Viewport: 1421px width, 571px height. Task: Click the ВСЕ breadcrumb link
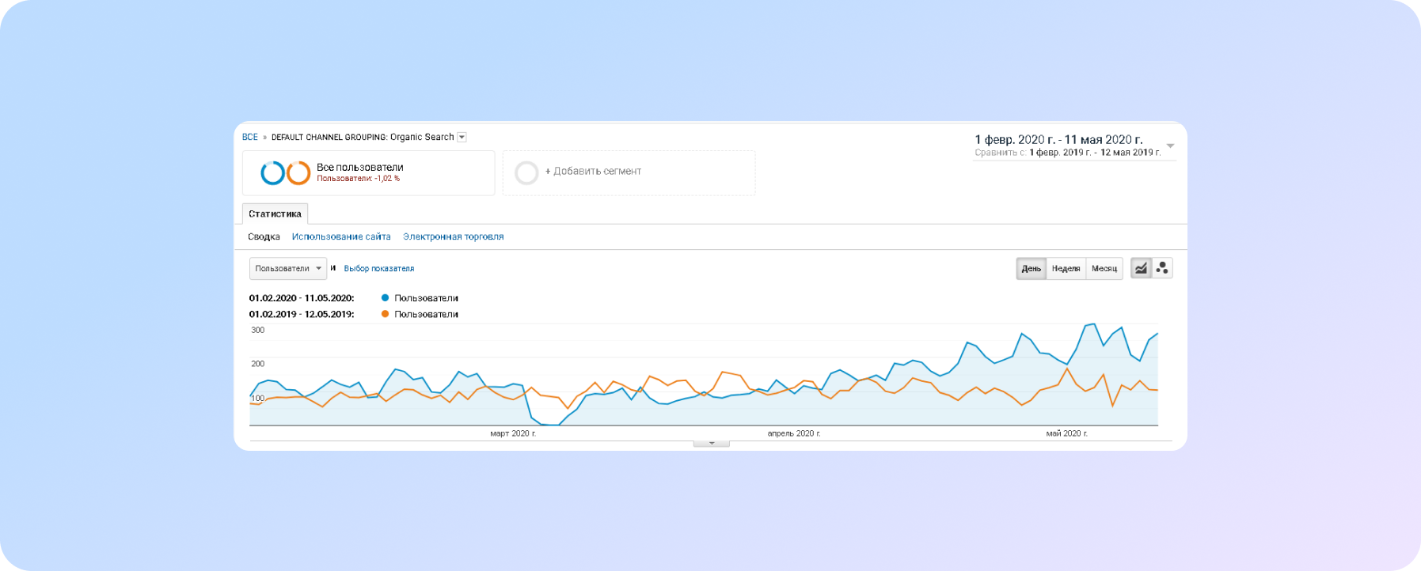click(250, 137)
